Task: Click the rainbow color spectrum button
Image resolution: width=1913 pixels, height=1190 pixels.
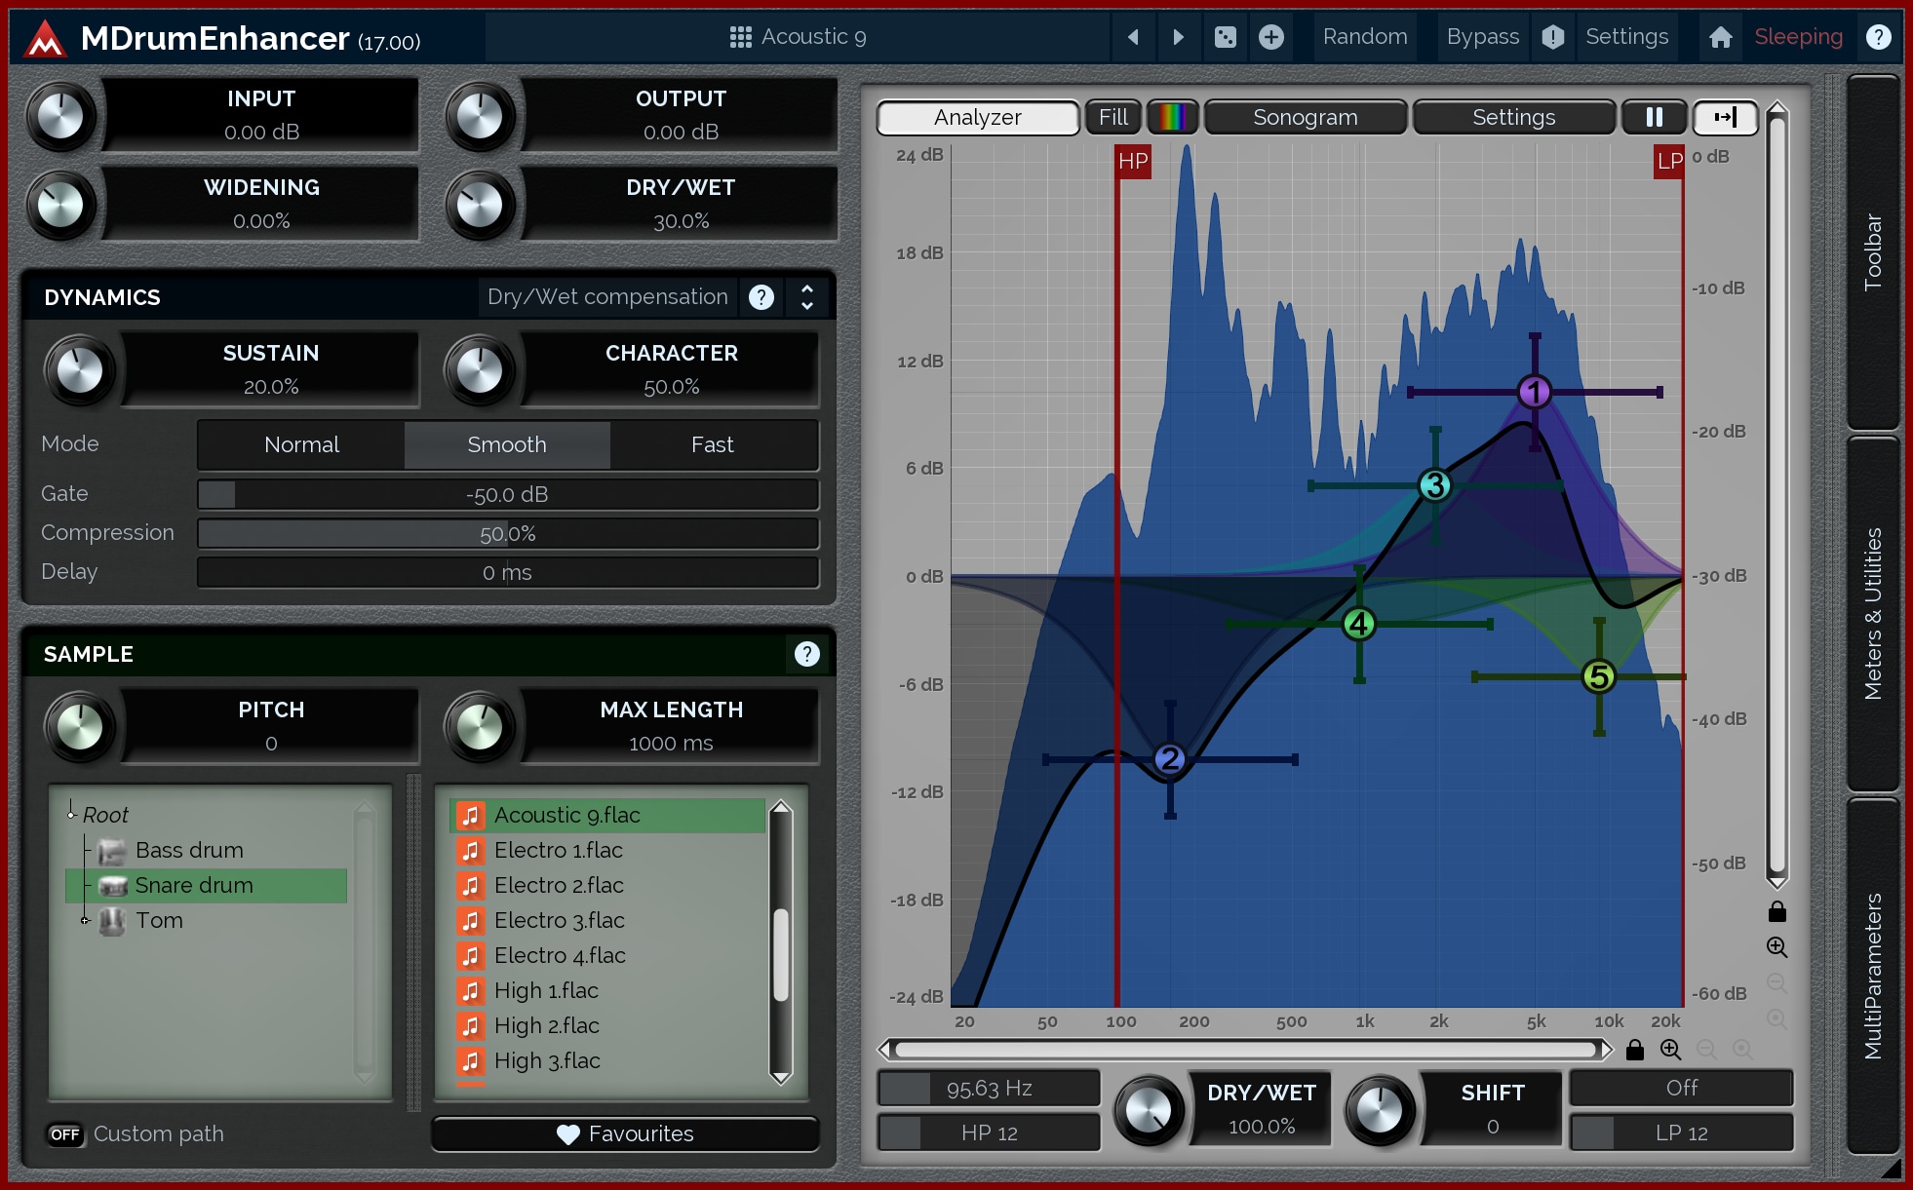Action: point(1172,117)
